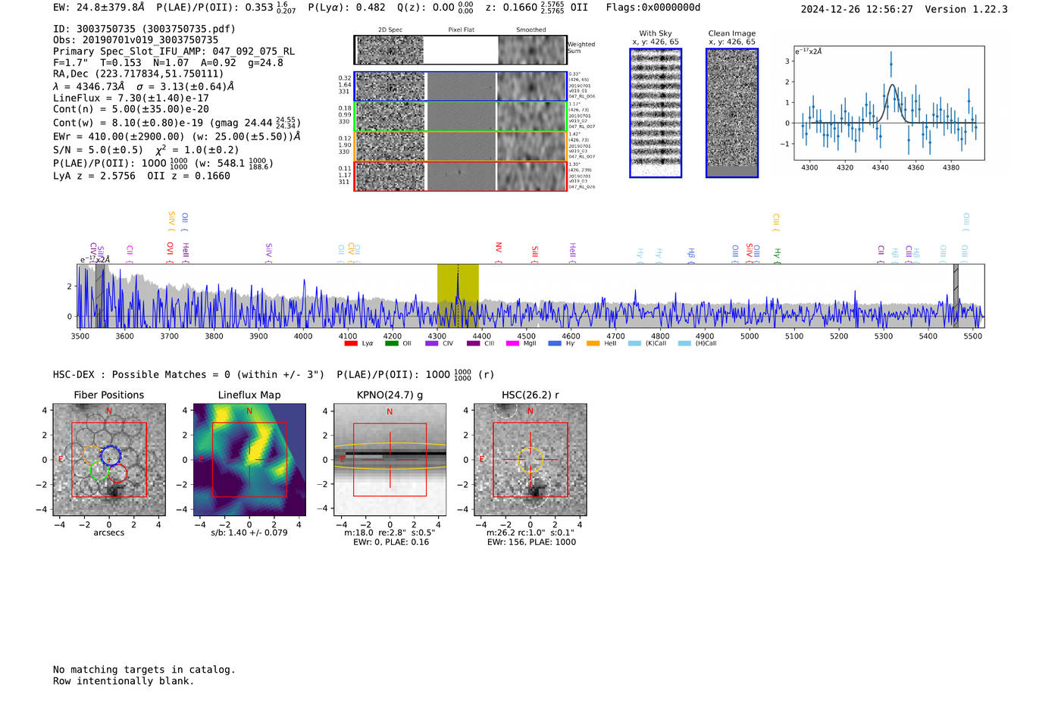This screenshot has height=722, width=1061.
Task: Click the orange HeII legend swatch
Action: (593, 343)
